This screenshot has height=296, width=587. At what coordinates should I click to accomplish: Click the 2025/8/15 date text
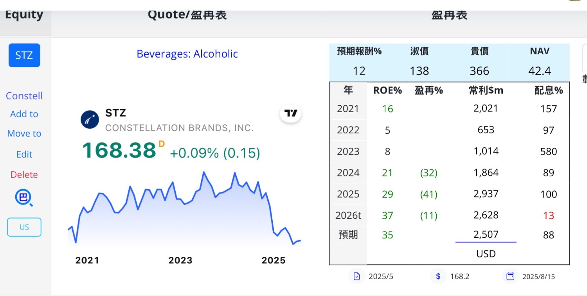click(538, 277)
